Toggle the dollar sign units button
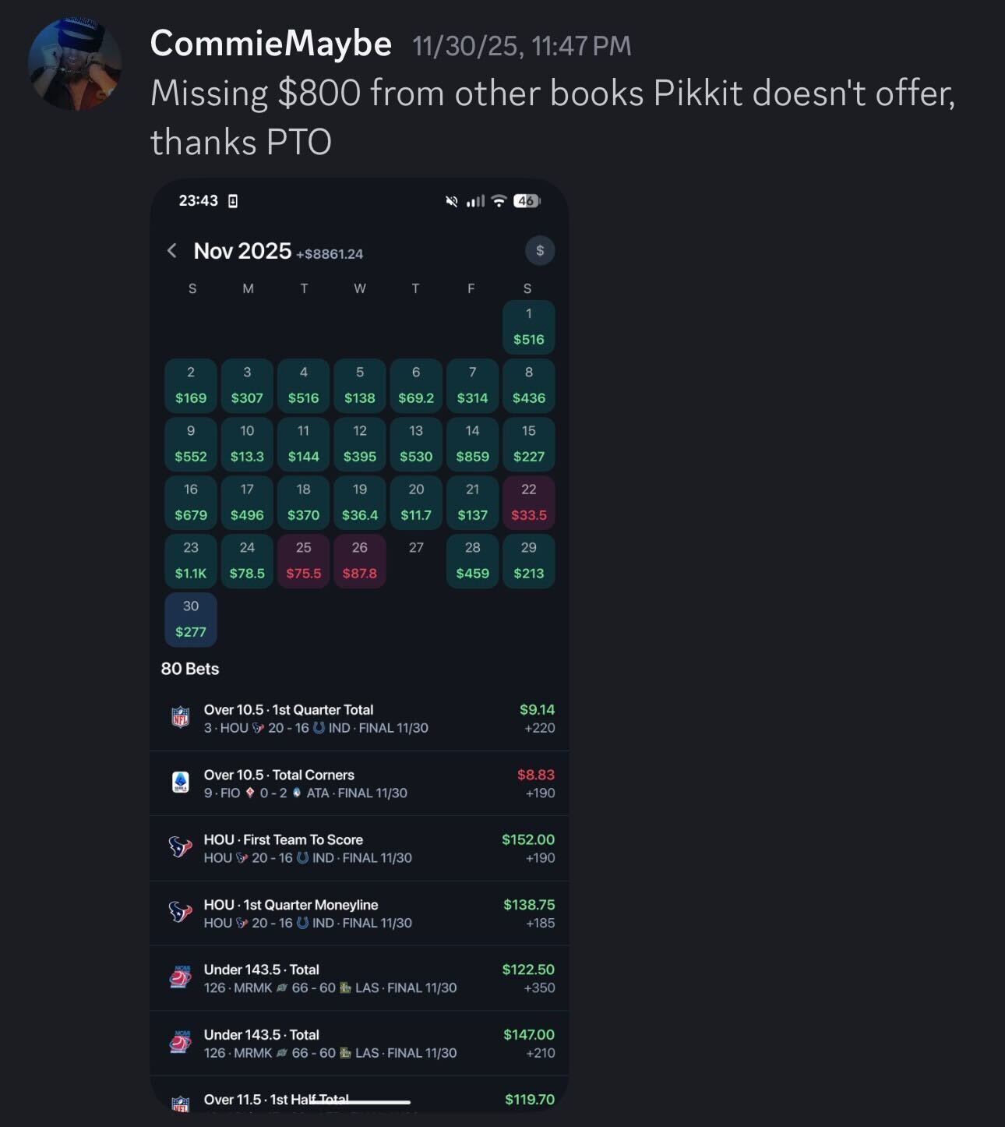The width and height of the screenshot is (1005, 1127). click(540, 251)
